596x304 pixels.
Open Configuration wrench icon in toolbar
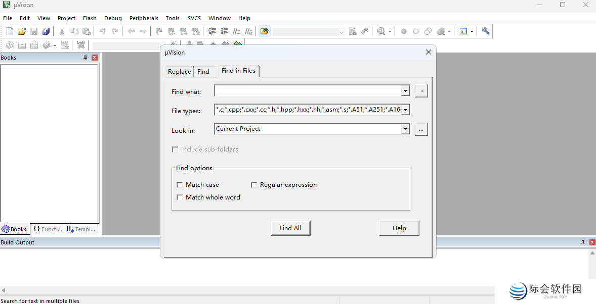(x=486, y=31)
